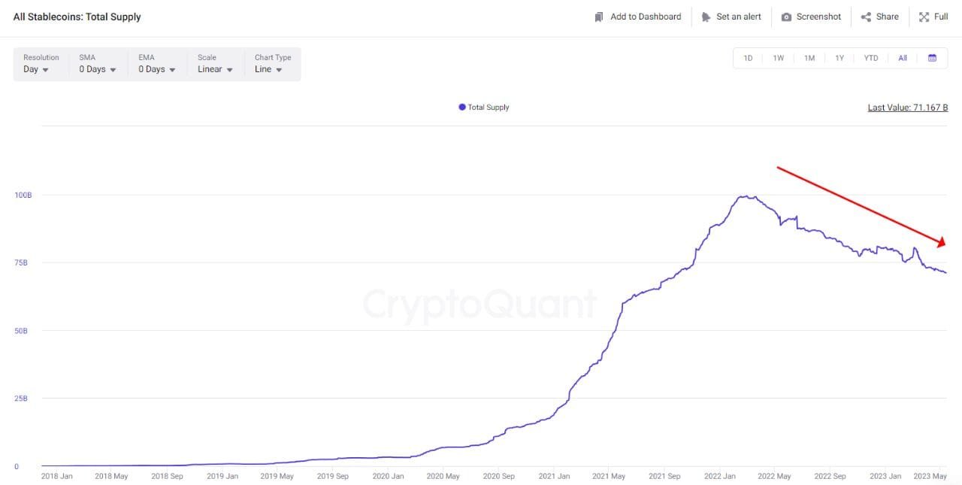Screen dimensions: 962x485
Task: Click the Share icon
Action: pyautogui.click(x=866, y=17)
